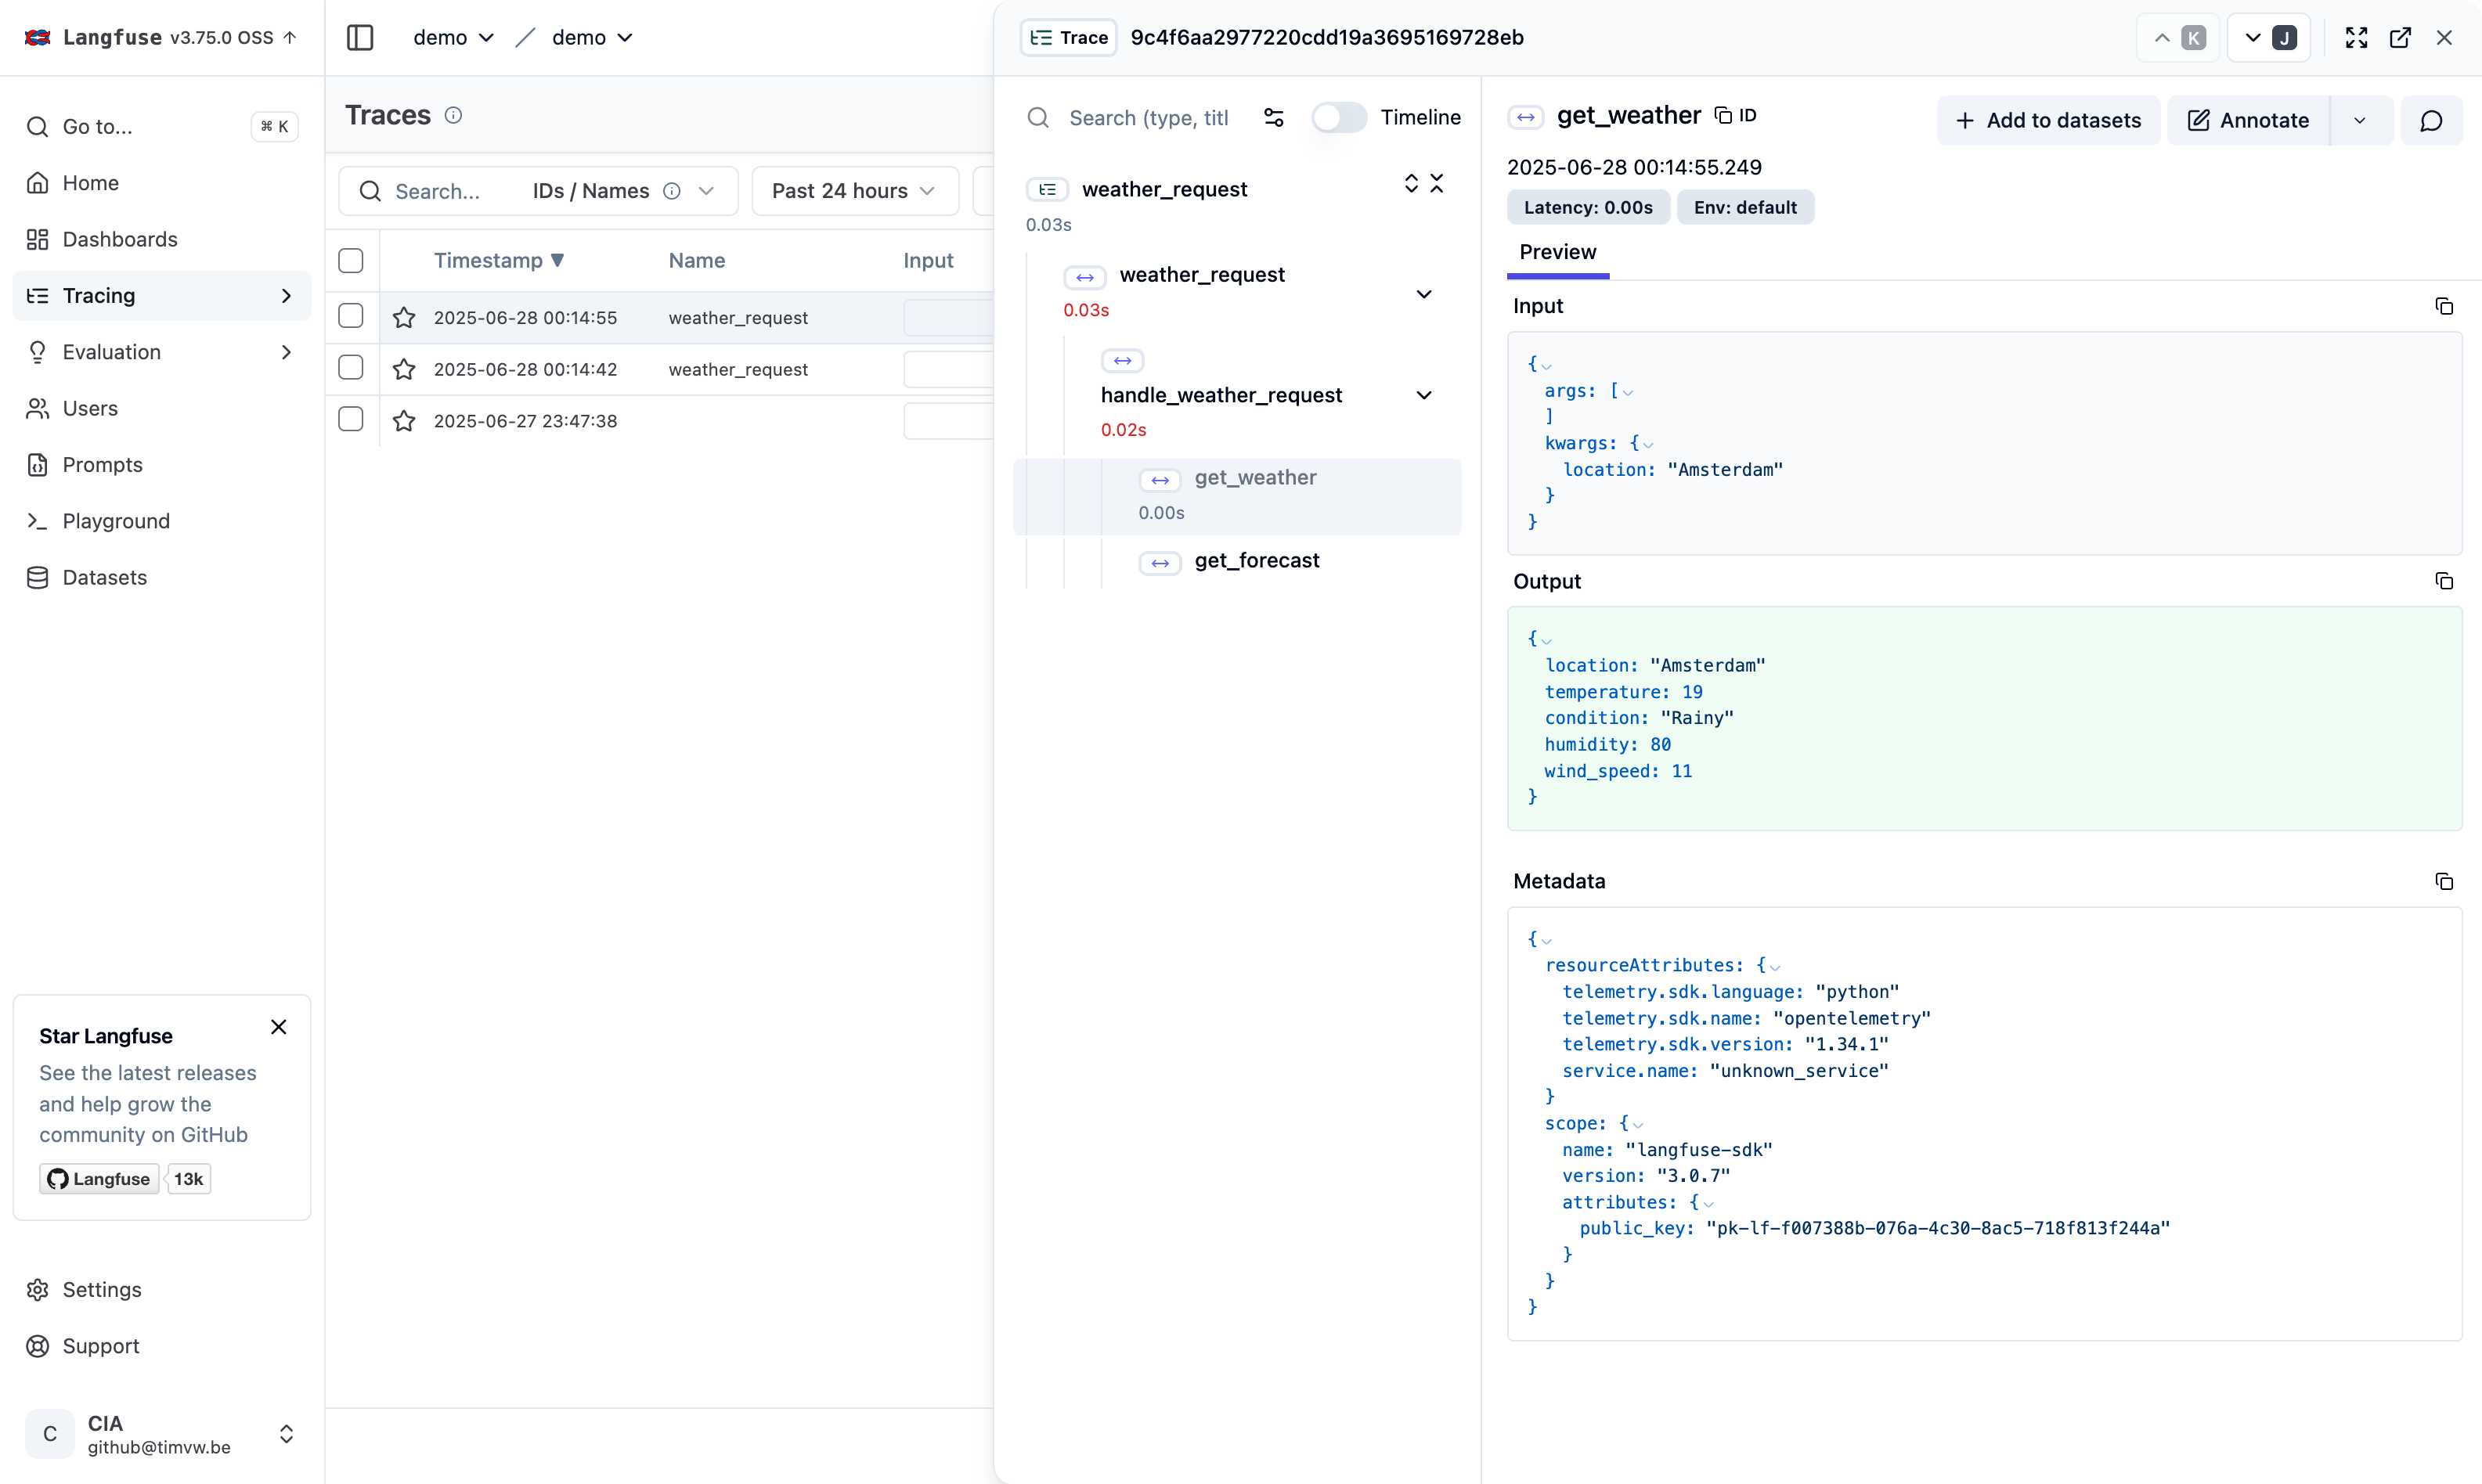
Task: Open the Prompts page
Action: click(x=162, y=465)
